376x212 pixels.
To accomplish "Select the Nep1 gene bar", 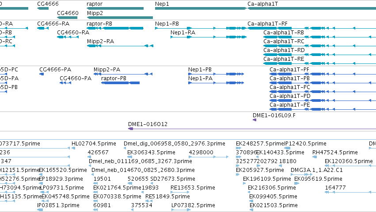I will (201, 8).
